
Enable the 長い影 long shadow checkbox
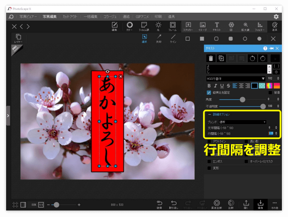click(x=246, y=141)
